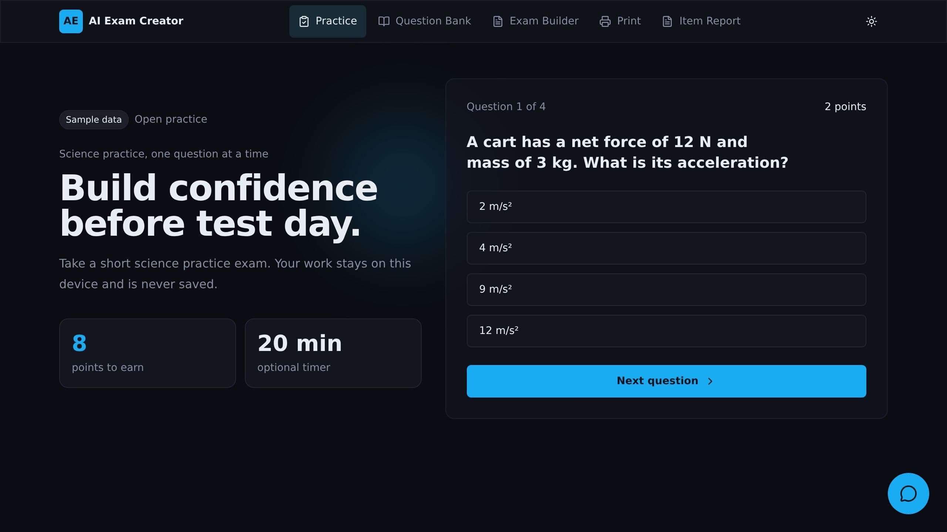The width and height of the screenshot is (947, 532).
Task: Click the Question 1 of 4 text
Action: click(506, 106)
